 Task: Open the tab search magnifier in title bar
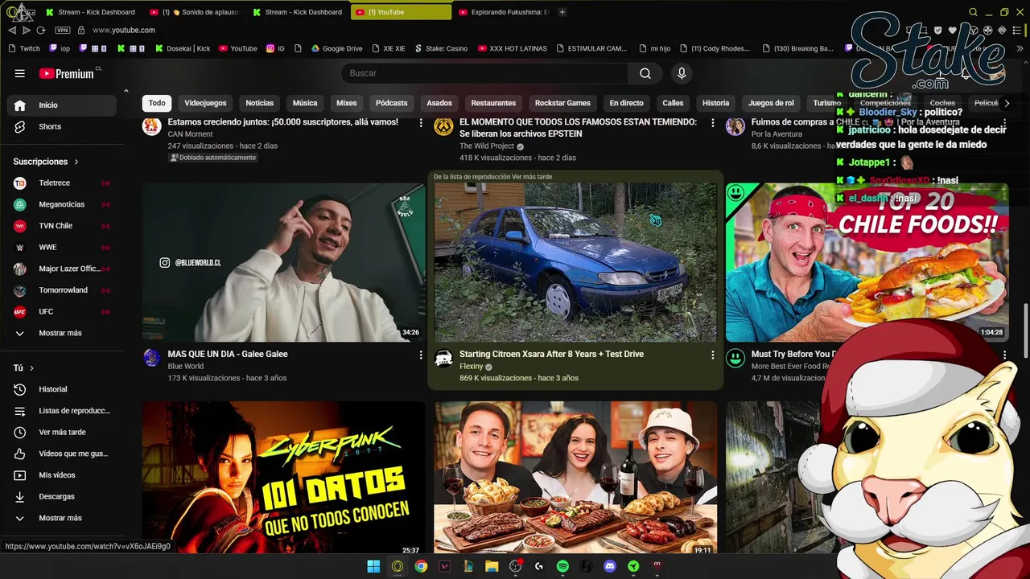click(x=973, y=12)
